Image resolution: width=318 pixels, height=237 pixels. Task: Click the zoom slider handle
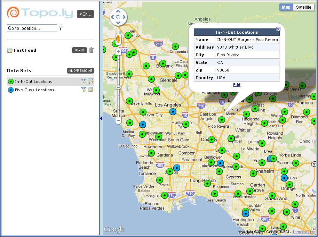tap(118, 87)
